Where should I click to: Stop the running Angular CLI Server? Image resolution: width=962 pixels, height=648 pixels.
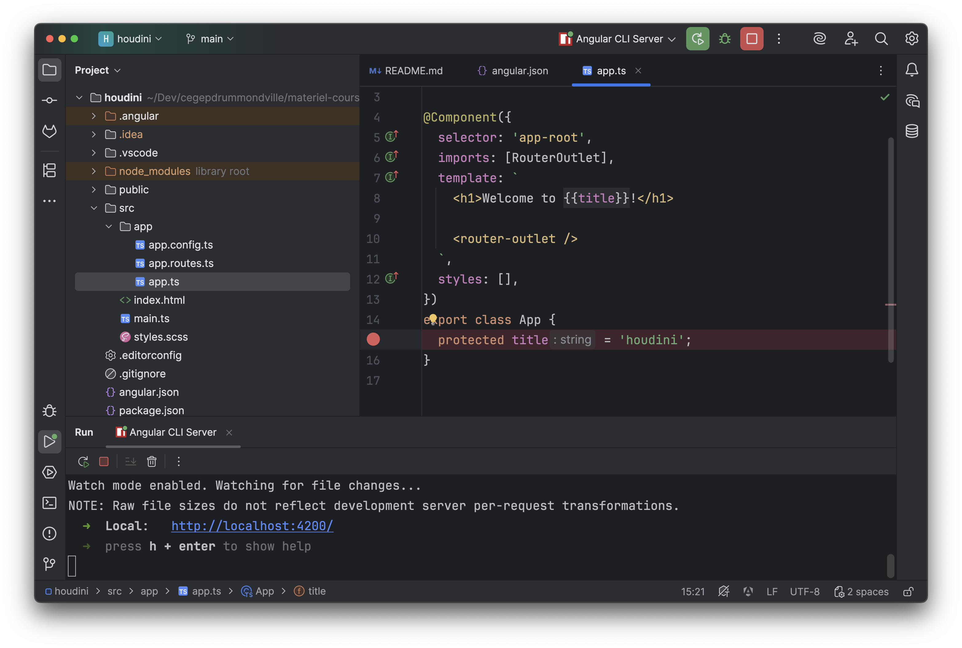click(752, 39)
